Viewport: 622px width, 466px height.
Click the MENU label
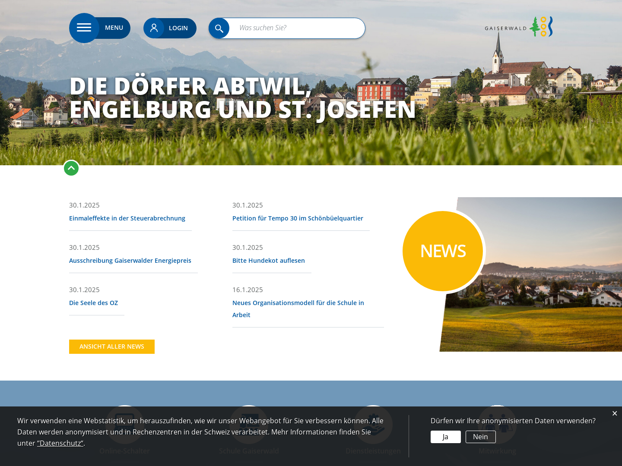click(114, 28)
